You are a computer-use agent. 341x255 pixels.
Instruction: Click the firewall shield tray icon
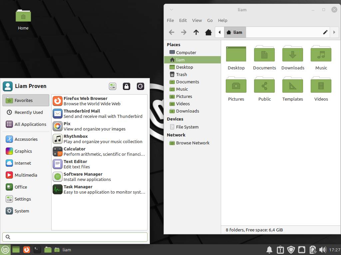pos(291,249)
